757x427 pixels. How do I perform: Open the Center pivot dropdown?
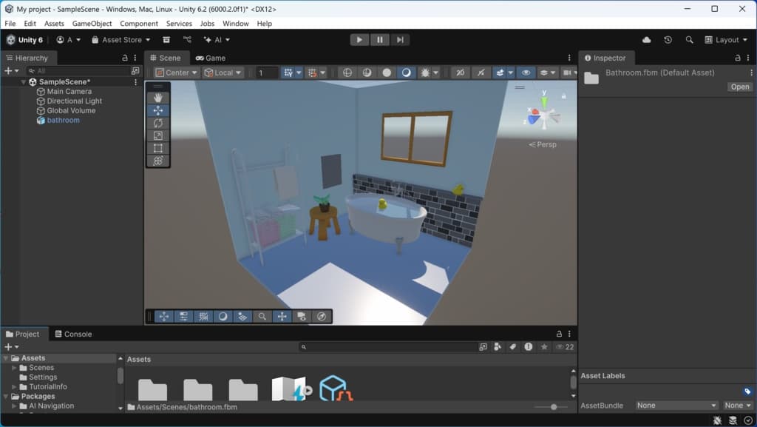coord(177,73)
